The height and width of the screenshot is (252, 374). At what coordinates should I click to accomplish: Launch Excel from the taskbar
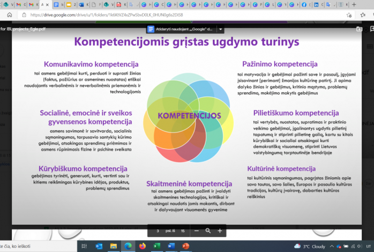coord(156,246)
